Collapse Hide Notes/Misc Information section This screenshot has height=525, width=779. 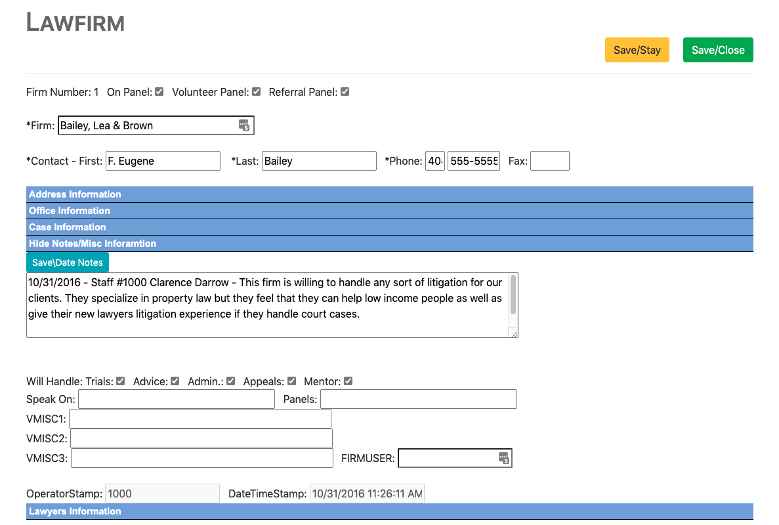coord(93,243)
